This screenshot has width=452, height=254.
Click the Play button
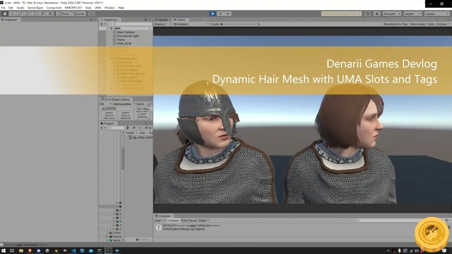coord(213,14)
